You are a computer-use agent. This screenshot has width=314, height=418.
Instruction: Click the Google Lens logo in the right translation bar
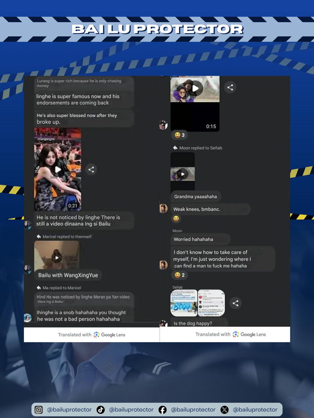click(236, 334)
